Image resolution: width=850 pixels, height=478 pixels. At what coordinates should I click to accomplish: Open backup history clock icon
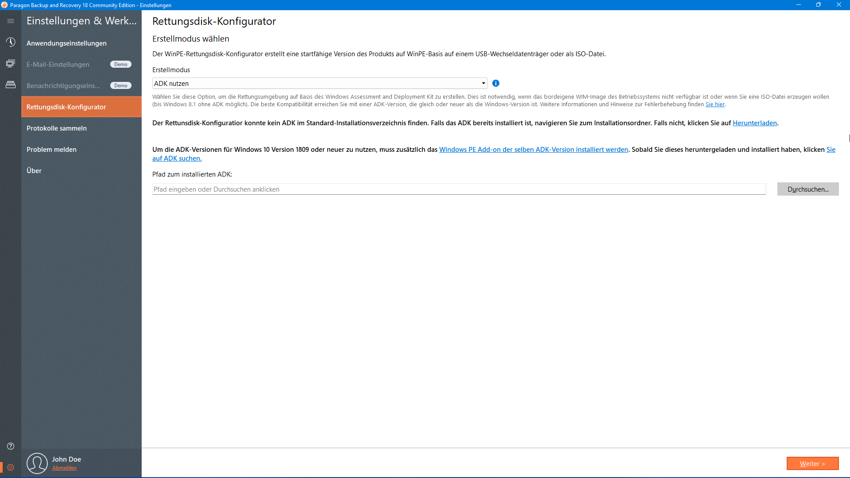click(x=11, y=42)
